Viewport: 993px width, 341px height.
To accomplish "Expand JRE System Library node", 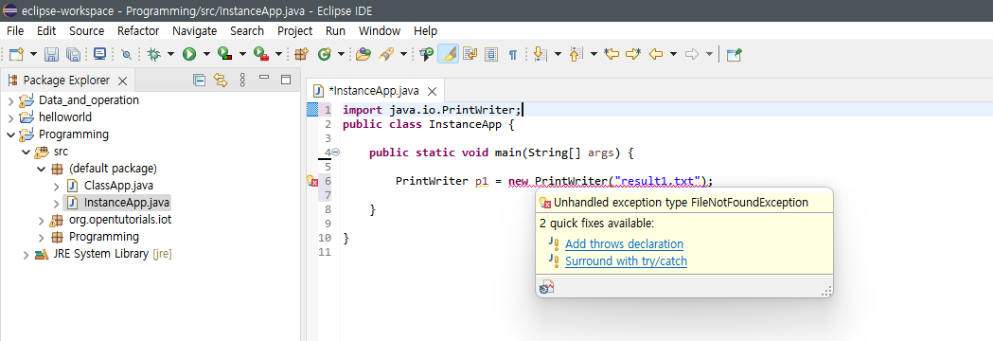I will tap(26, 254).
